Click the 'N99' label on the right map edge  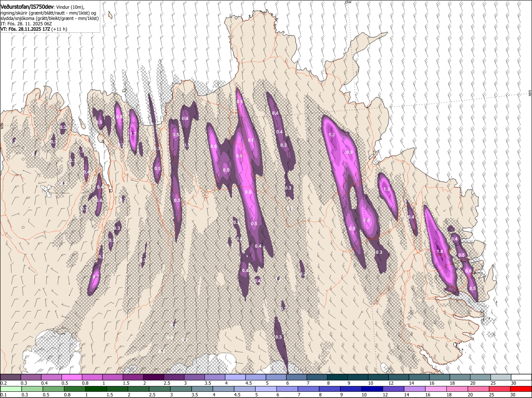[x=530, y=93]
